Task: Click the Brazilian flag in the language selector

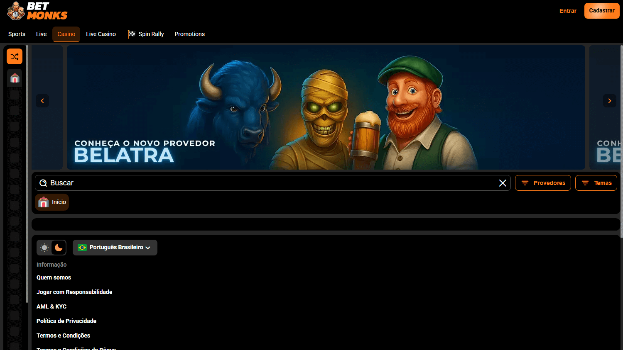Action: pos(81,247)
